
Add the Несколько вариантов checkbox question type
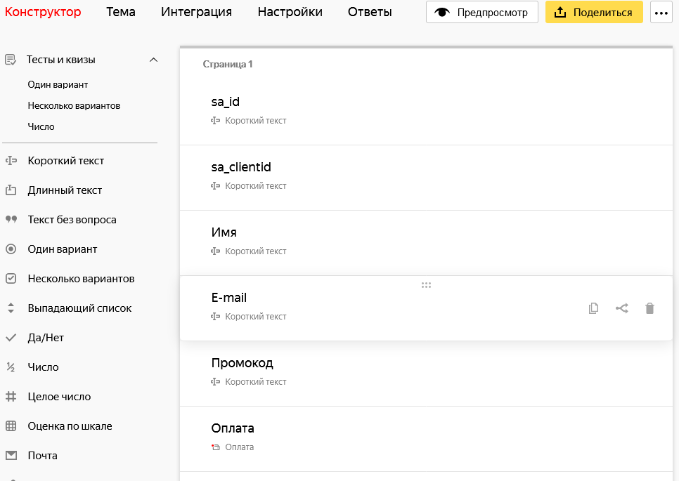81,279
